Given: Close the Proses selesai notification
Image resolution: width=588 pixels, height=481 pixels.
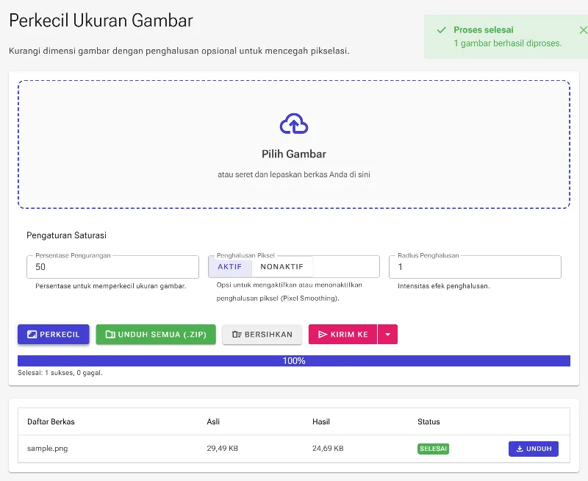Looking at the screenshot, I should 583,30.
